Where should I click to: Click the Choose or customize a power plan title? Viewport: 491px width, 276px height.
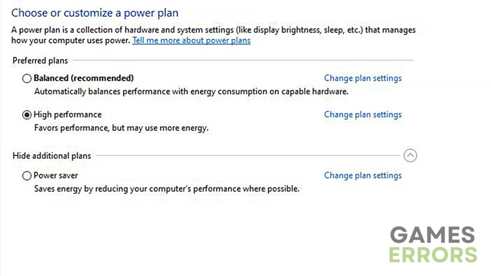pyautogui.click(x=95, y=13)
